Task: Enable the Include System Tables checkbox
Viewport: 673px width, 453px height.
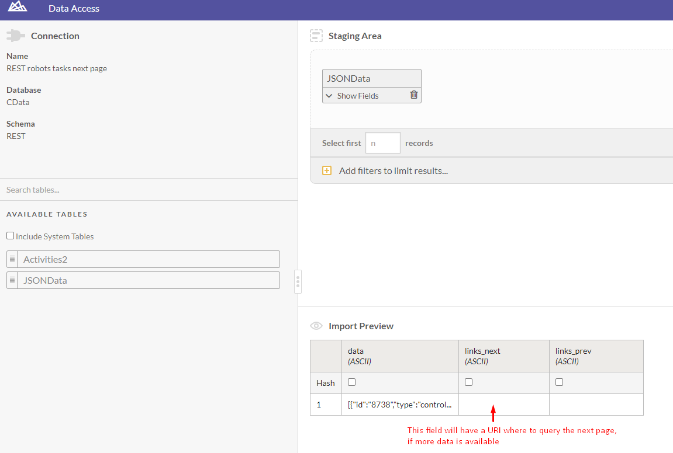Action: (9, 236)
